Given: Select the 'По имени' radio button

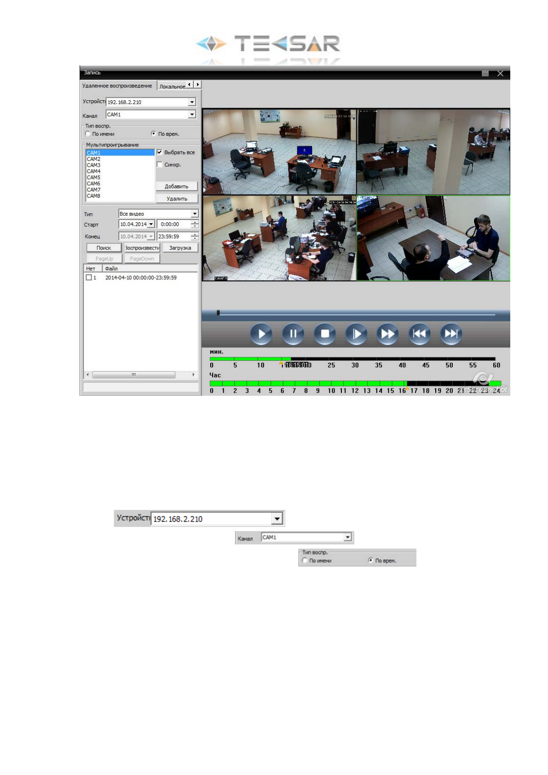Looking at the screenshot, I should pyautogui.click(x=88, y=134).
